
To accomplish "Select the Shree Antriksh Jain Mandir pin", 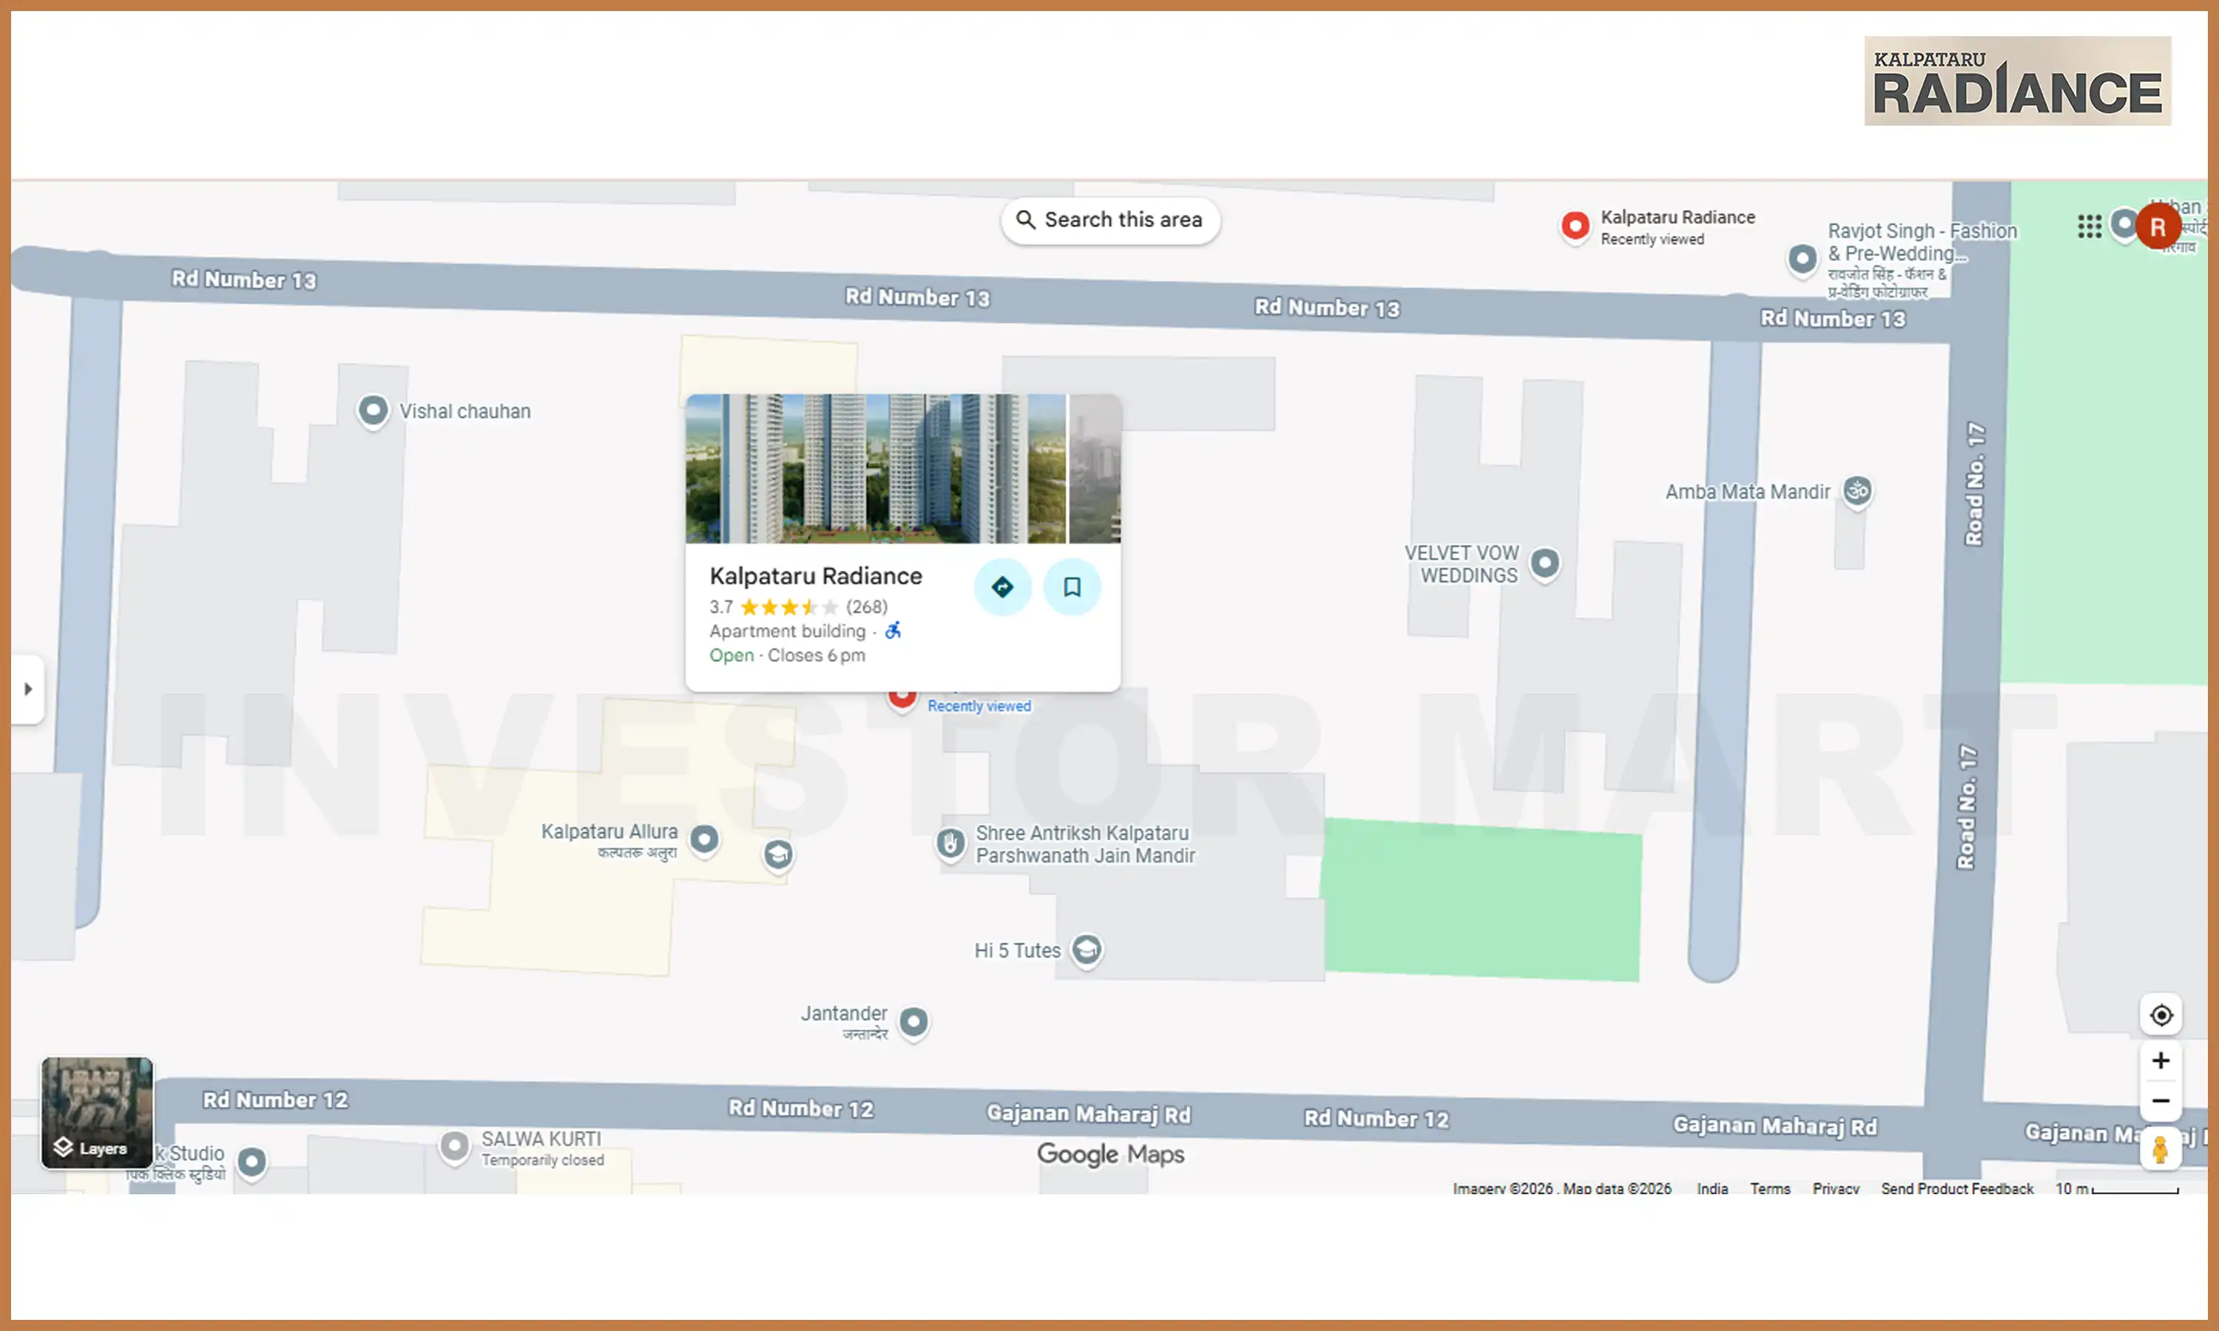I will click(x=950, y=844).
